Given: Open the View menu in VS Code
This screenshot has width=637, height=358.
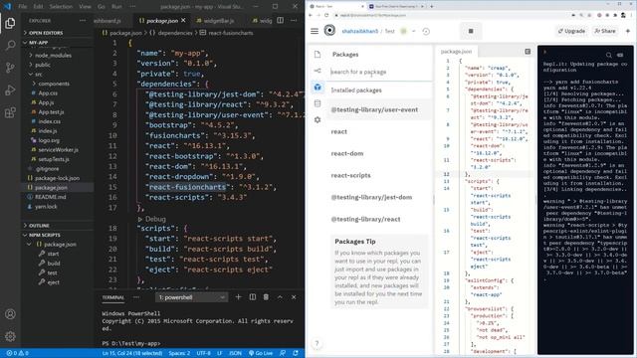Looking at the screenshot, I should (x=85, y=7).
